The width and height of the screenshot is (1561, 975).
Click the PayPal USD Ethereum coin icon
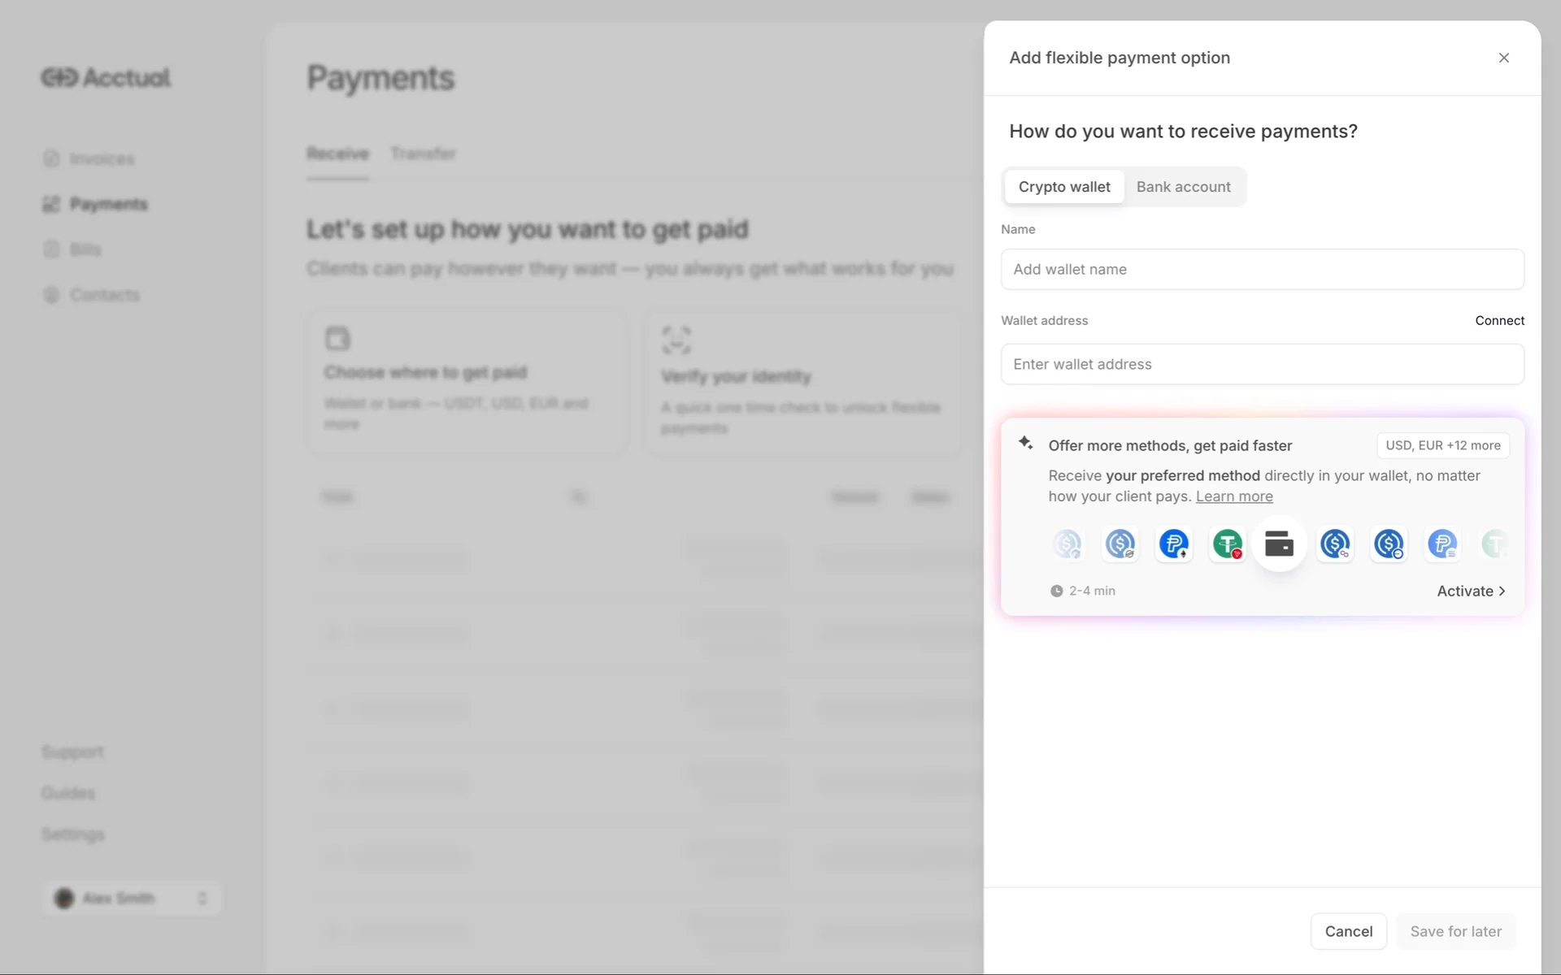coord(1173,544)
